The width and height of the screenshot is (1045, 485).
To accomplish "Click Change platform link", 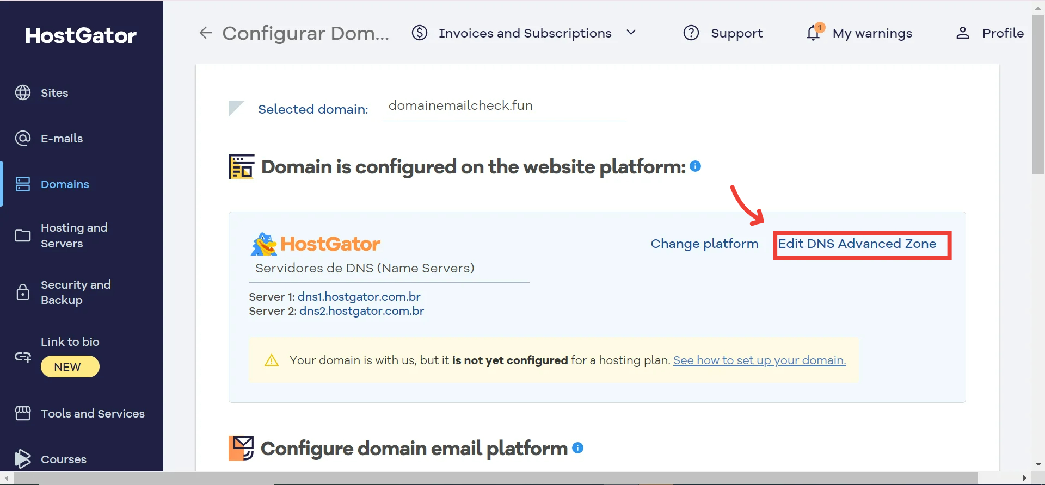I will pyautogui.click(x=704, y=244).
